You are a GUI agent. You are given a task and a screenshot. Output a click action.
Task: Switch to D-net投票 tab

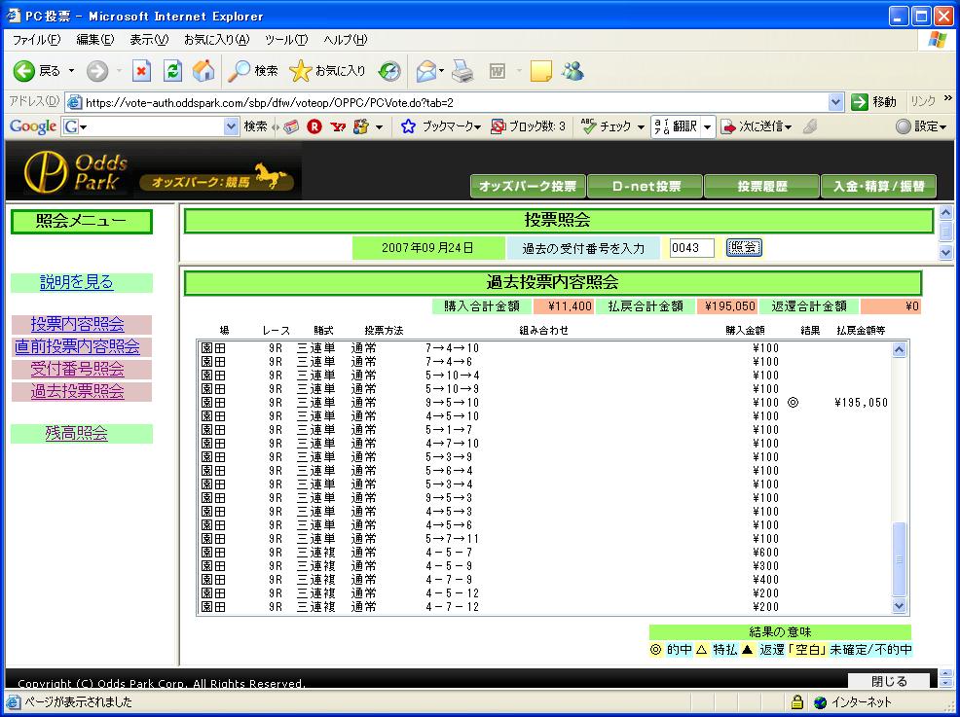pyautogui.click(x=646, y=187)
